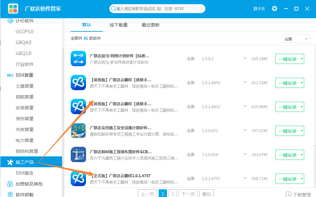This screenshot has width=316, height=197.
Task: Select 钢筋算量 in the sidebar
Action: (x=25, y=97)
